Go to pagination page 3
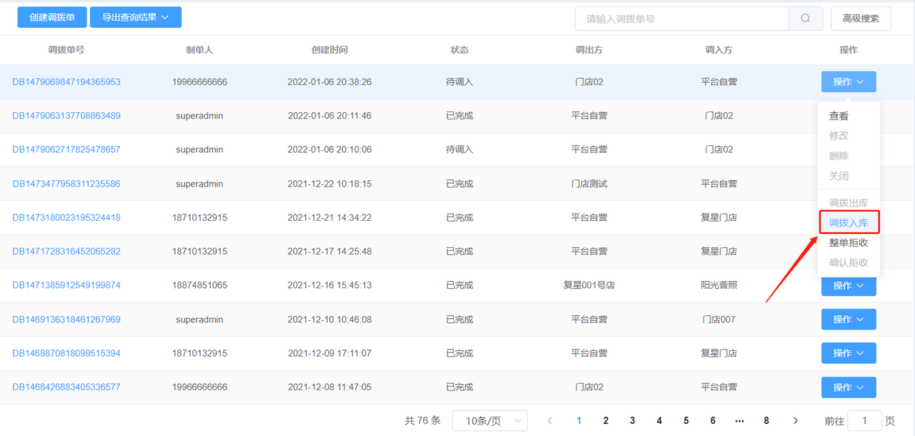The image size is (915, 436). click(x=633, y=421)
